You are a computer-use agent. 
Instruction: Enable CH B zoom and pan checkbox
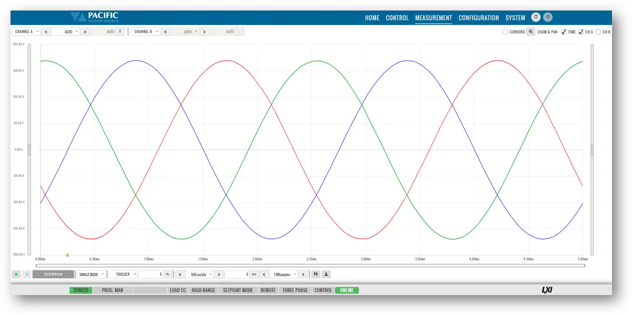pyautogui.click(x=598, y=32)
